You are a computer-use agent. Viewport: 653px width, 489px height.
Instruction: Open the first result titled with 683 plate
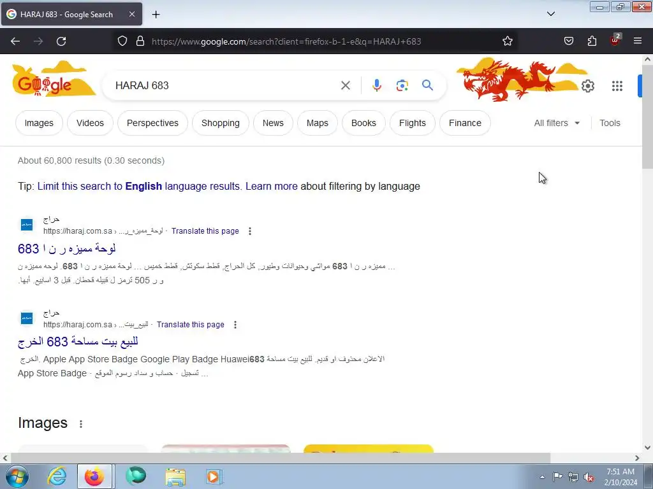coord(66,249)
